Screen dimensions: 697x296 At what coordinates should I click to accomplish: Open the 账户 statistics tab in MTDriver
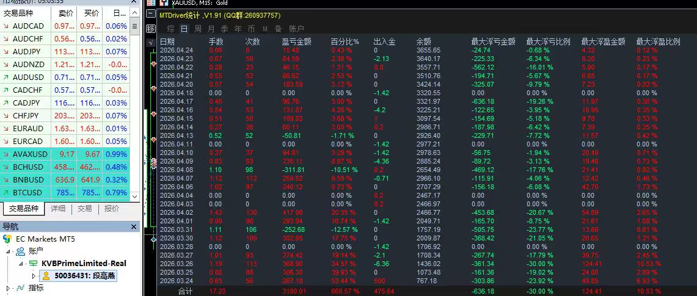pos(296,29)
